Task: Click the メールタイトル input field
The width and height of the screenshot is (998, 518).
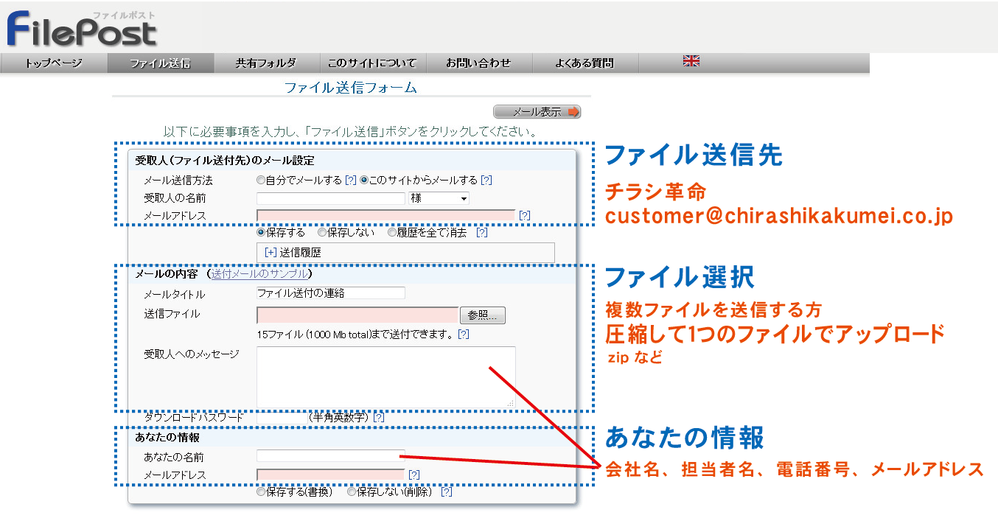Action: pos(331,293)
